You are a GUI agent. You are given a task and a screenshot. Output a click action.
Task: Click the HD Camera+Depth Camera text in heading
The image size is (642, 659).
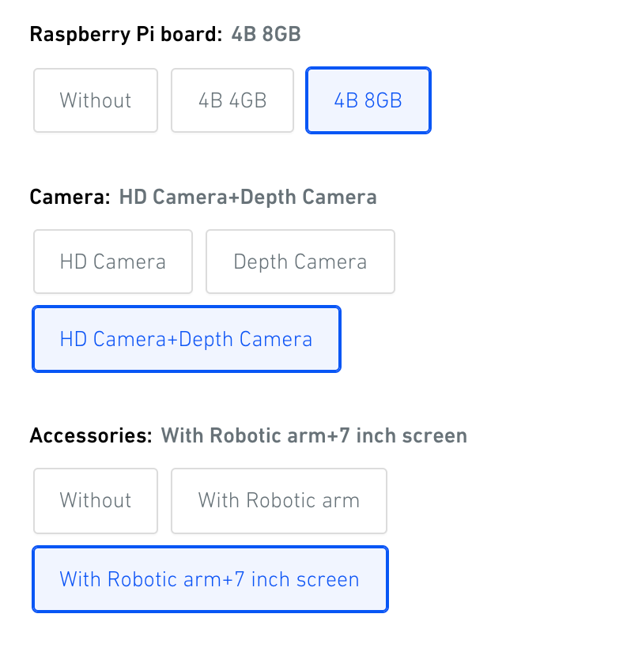pos(248,197)
